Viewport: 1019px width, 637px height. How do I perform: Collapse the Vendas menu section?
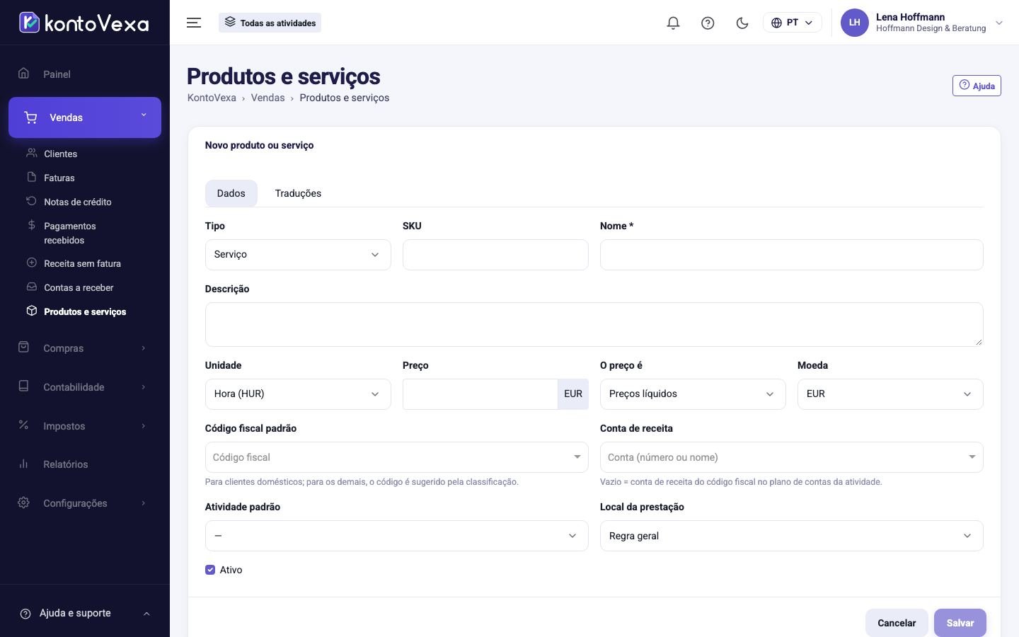point(85,117)
